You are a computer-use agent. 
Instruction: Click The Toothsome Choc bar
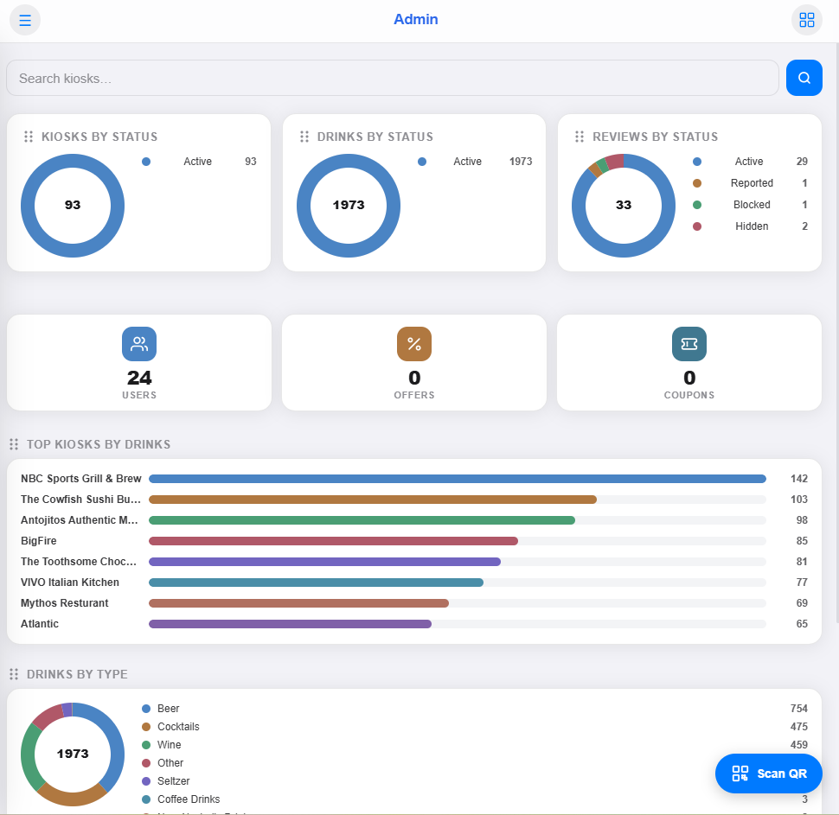[x=325, y=562]
